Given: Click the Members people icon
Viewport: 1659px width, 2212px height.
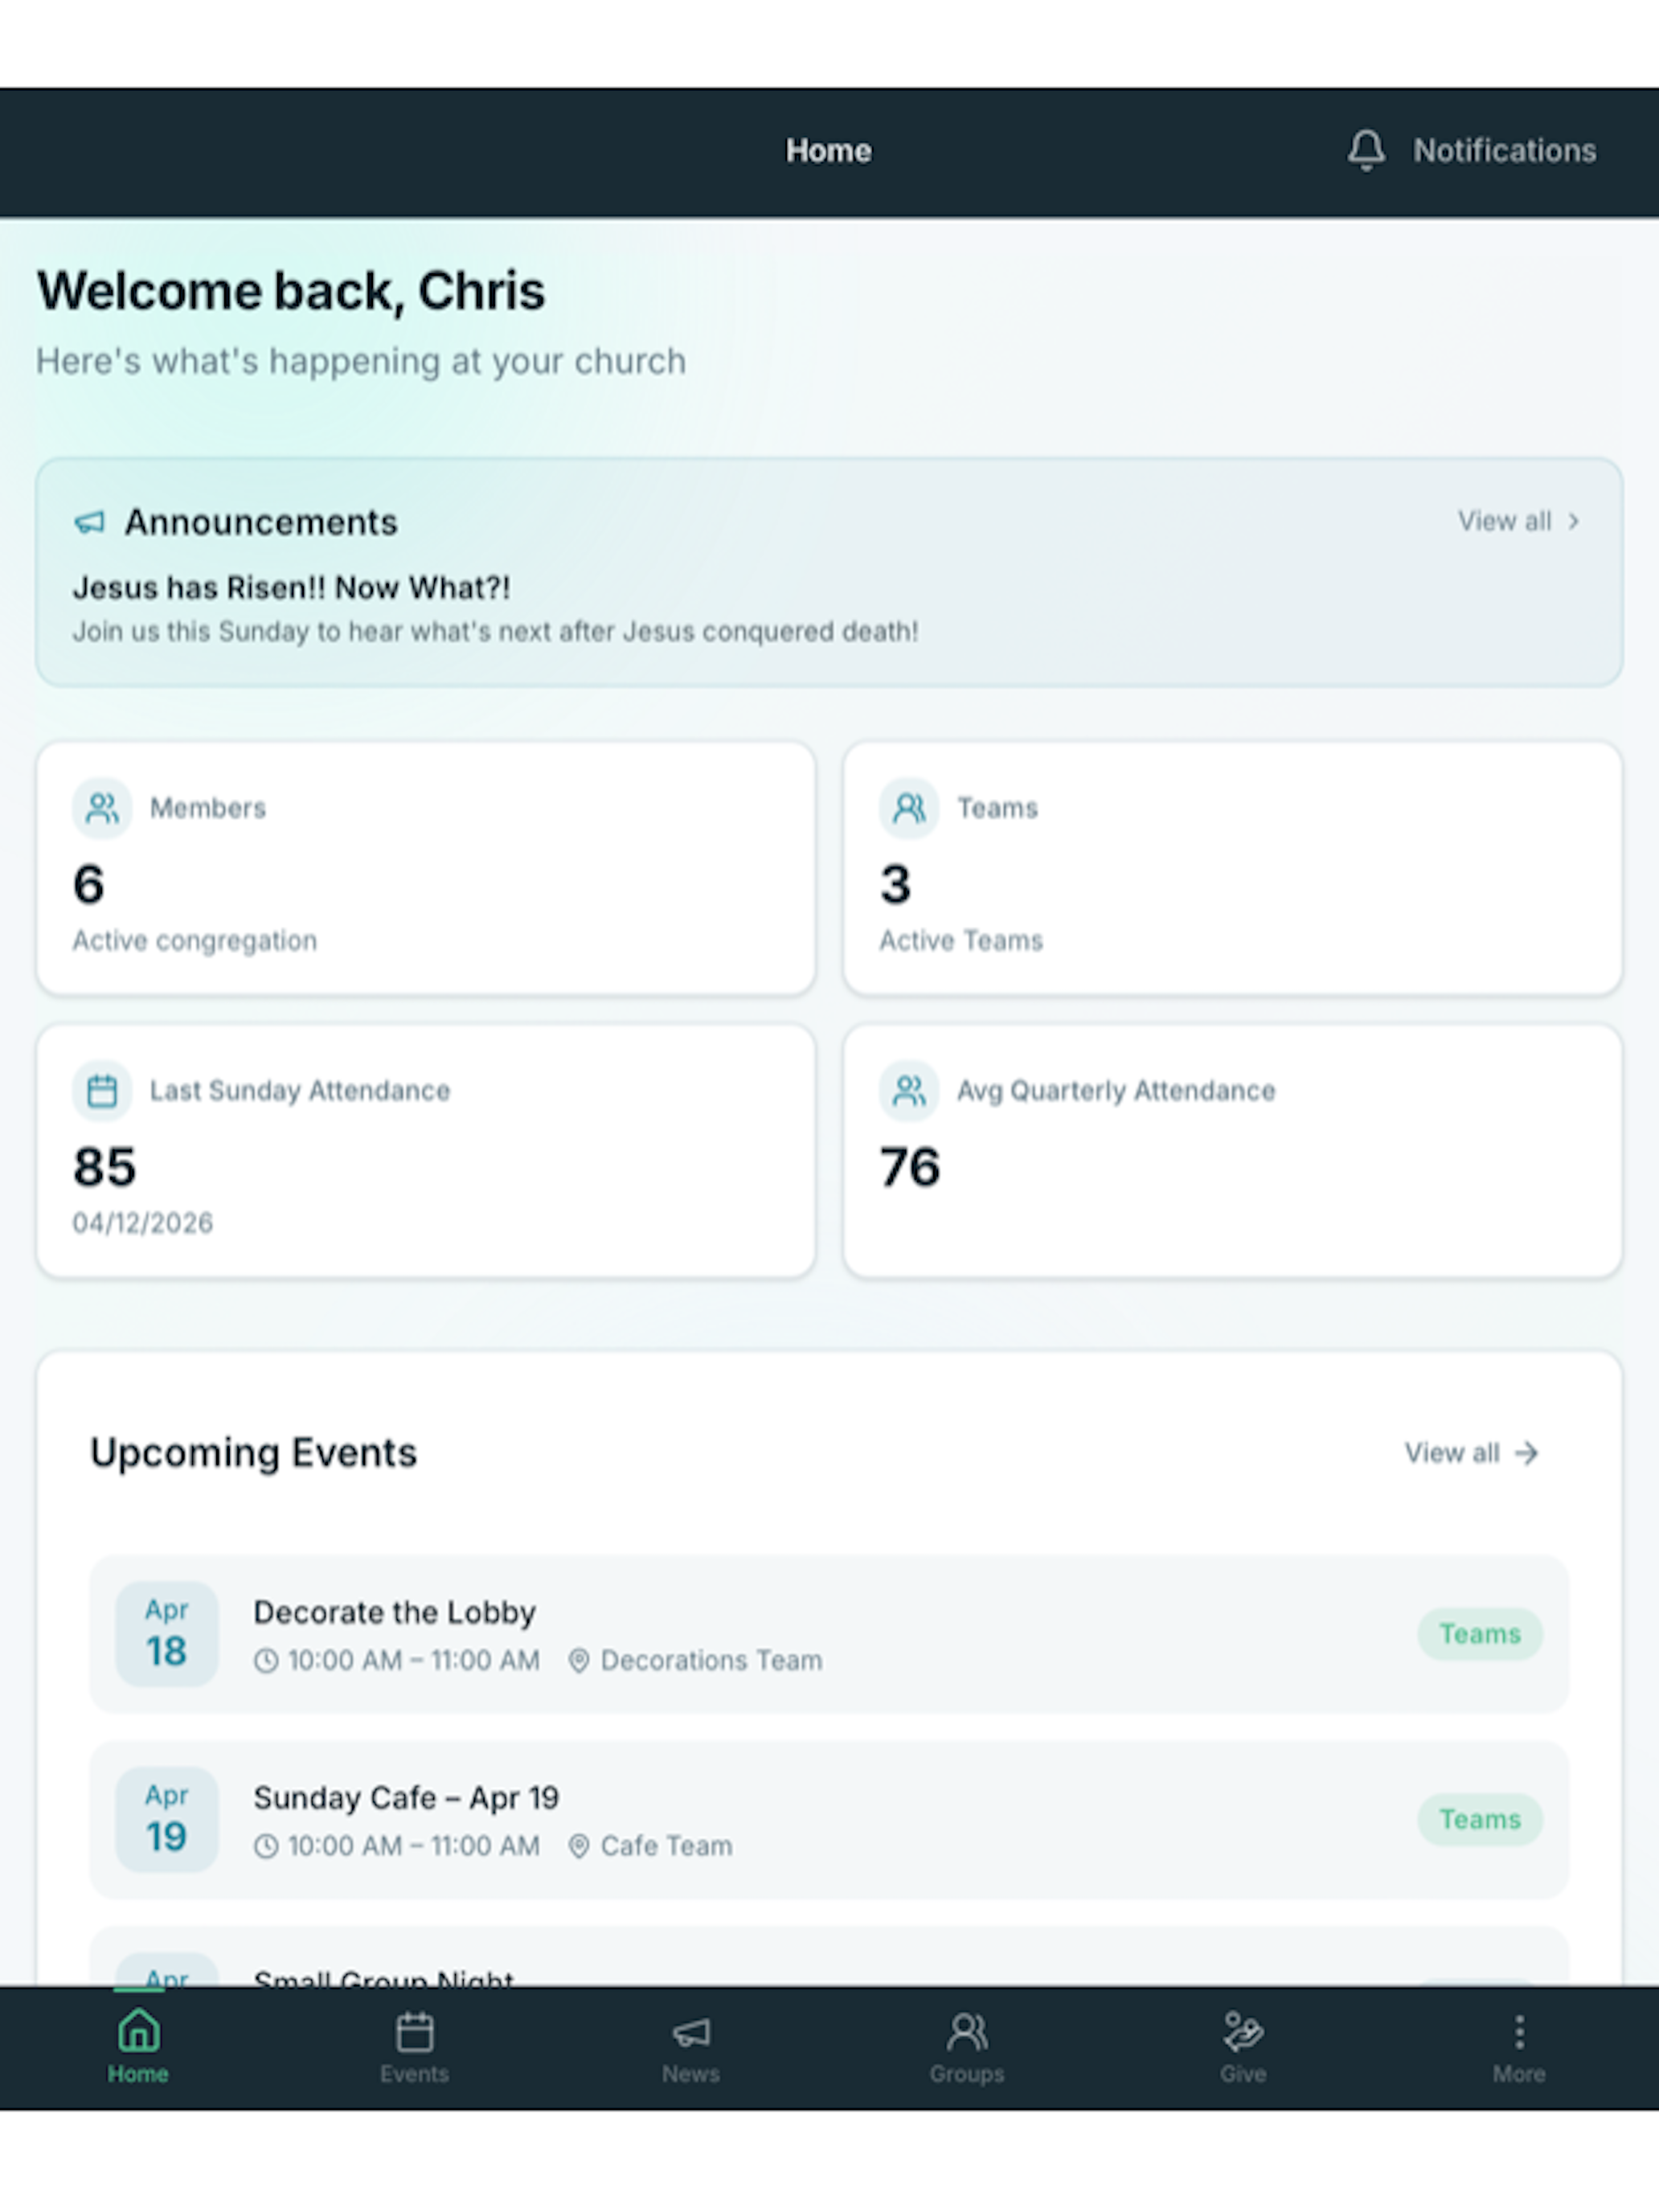Looking at the screenshot, I should (102, 808).
